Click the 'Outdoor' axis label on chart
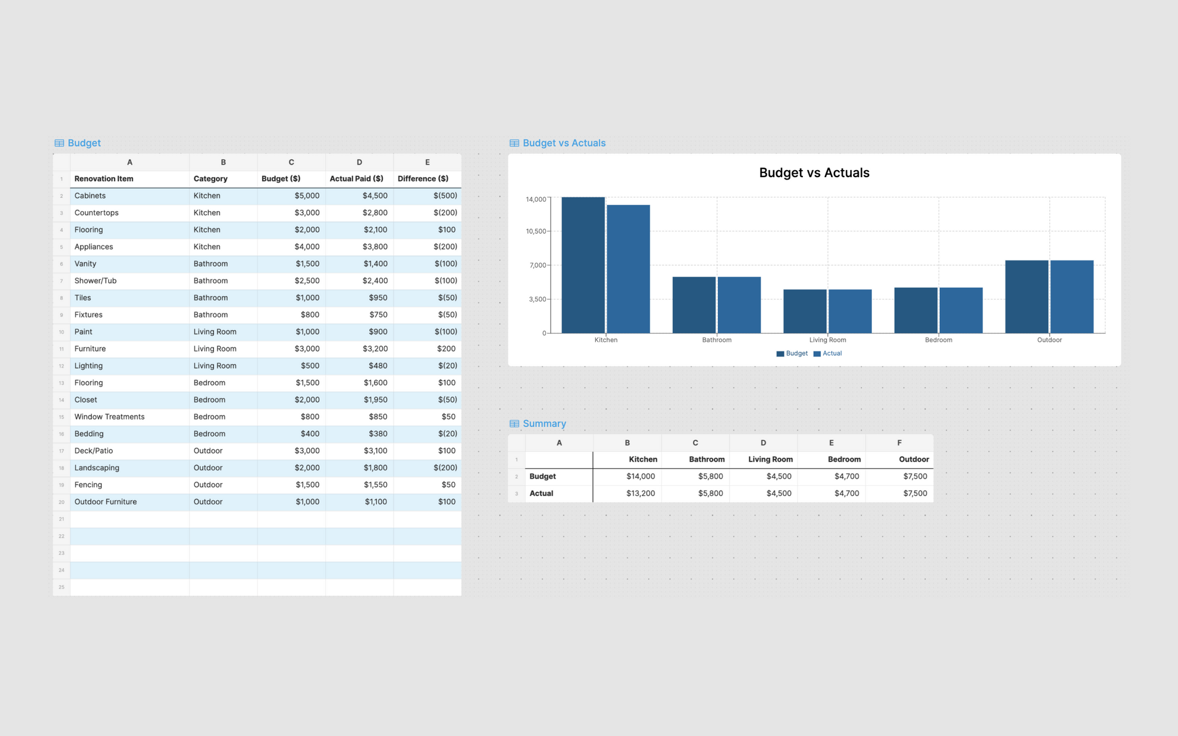 tap(1049, 340)
